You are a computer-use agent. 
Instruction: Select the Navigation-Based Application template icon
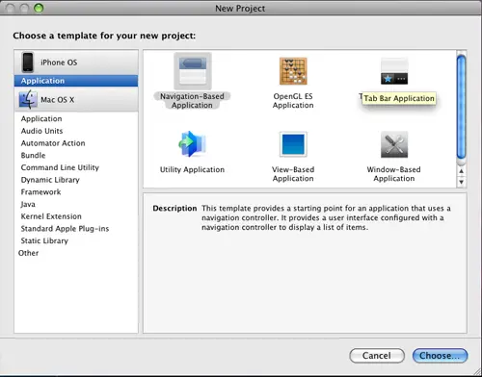click(x=193, y=71)
